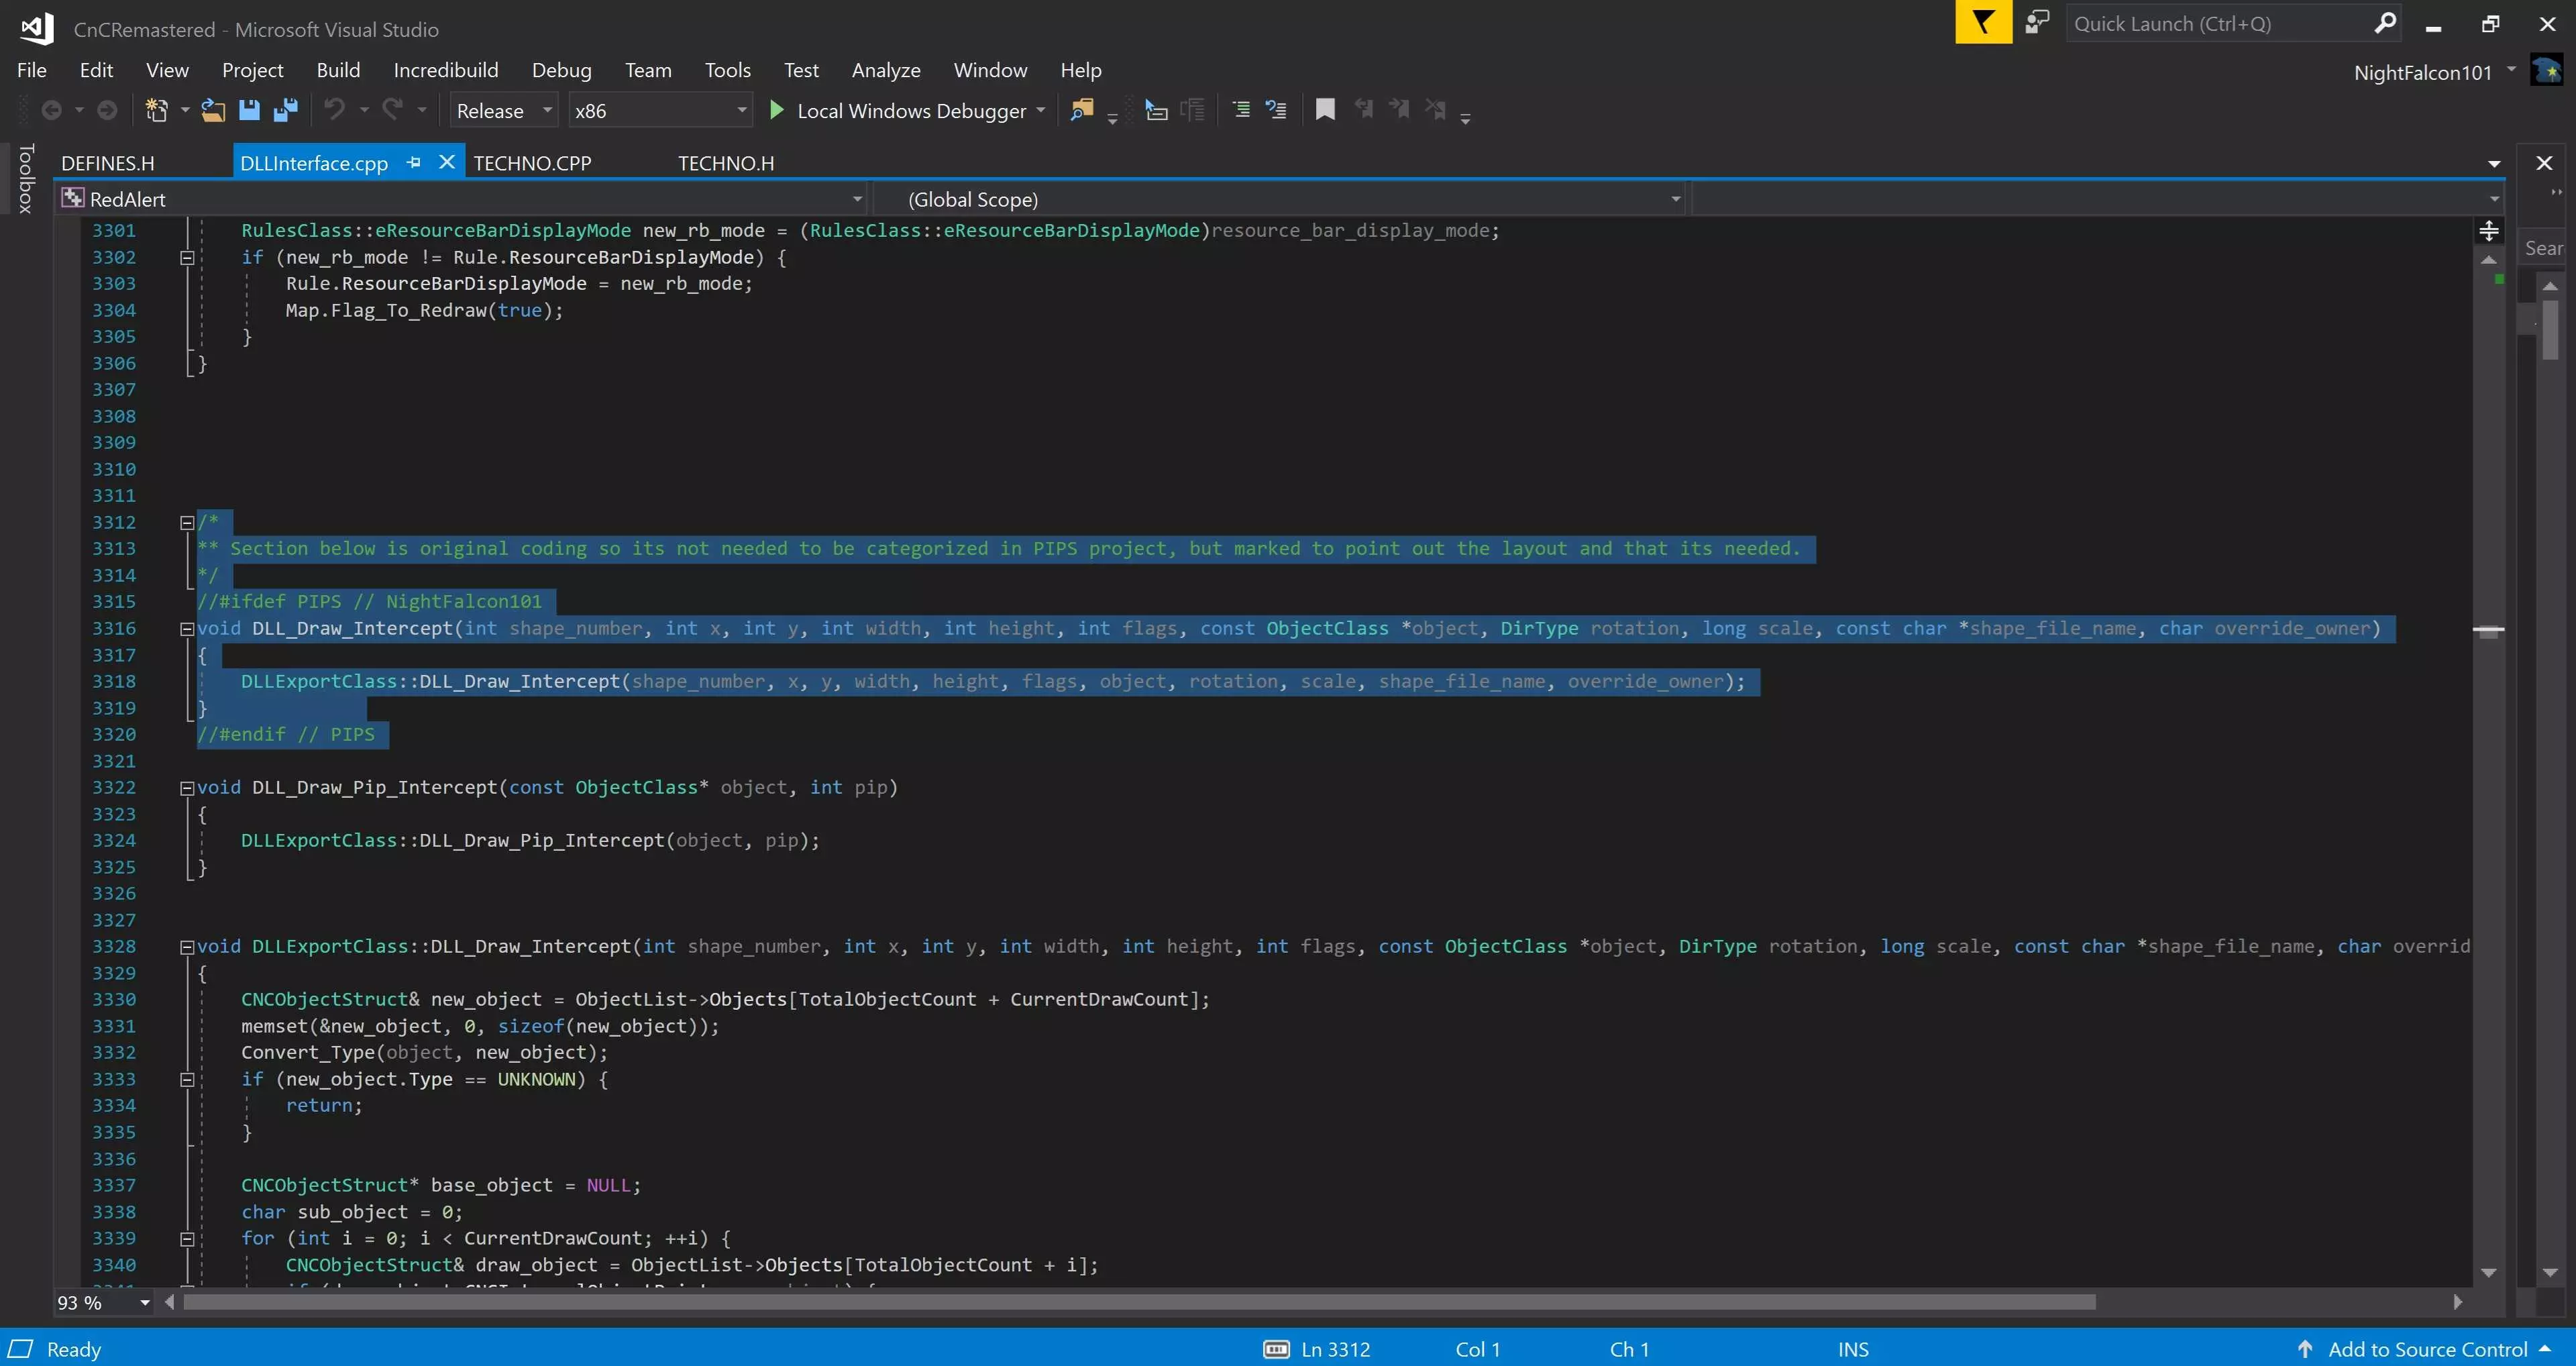This screenshot has height=1366, width=2576.
Task: Click Add to Source Control
Action: pos(2427,1349)
